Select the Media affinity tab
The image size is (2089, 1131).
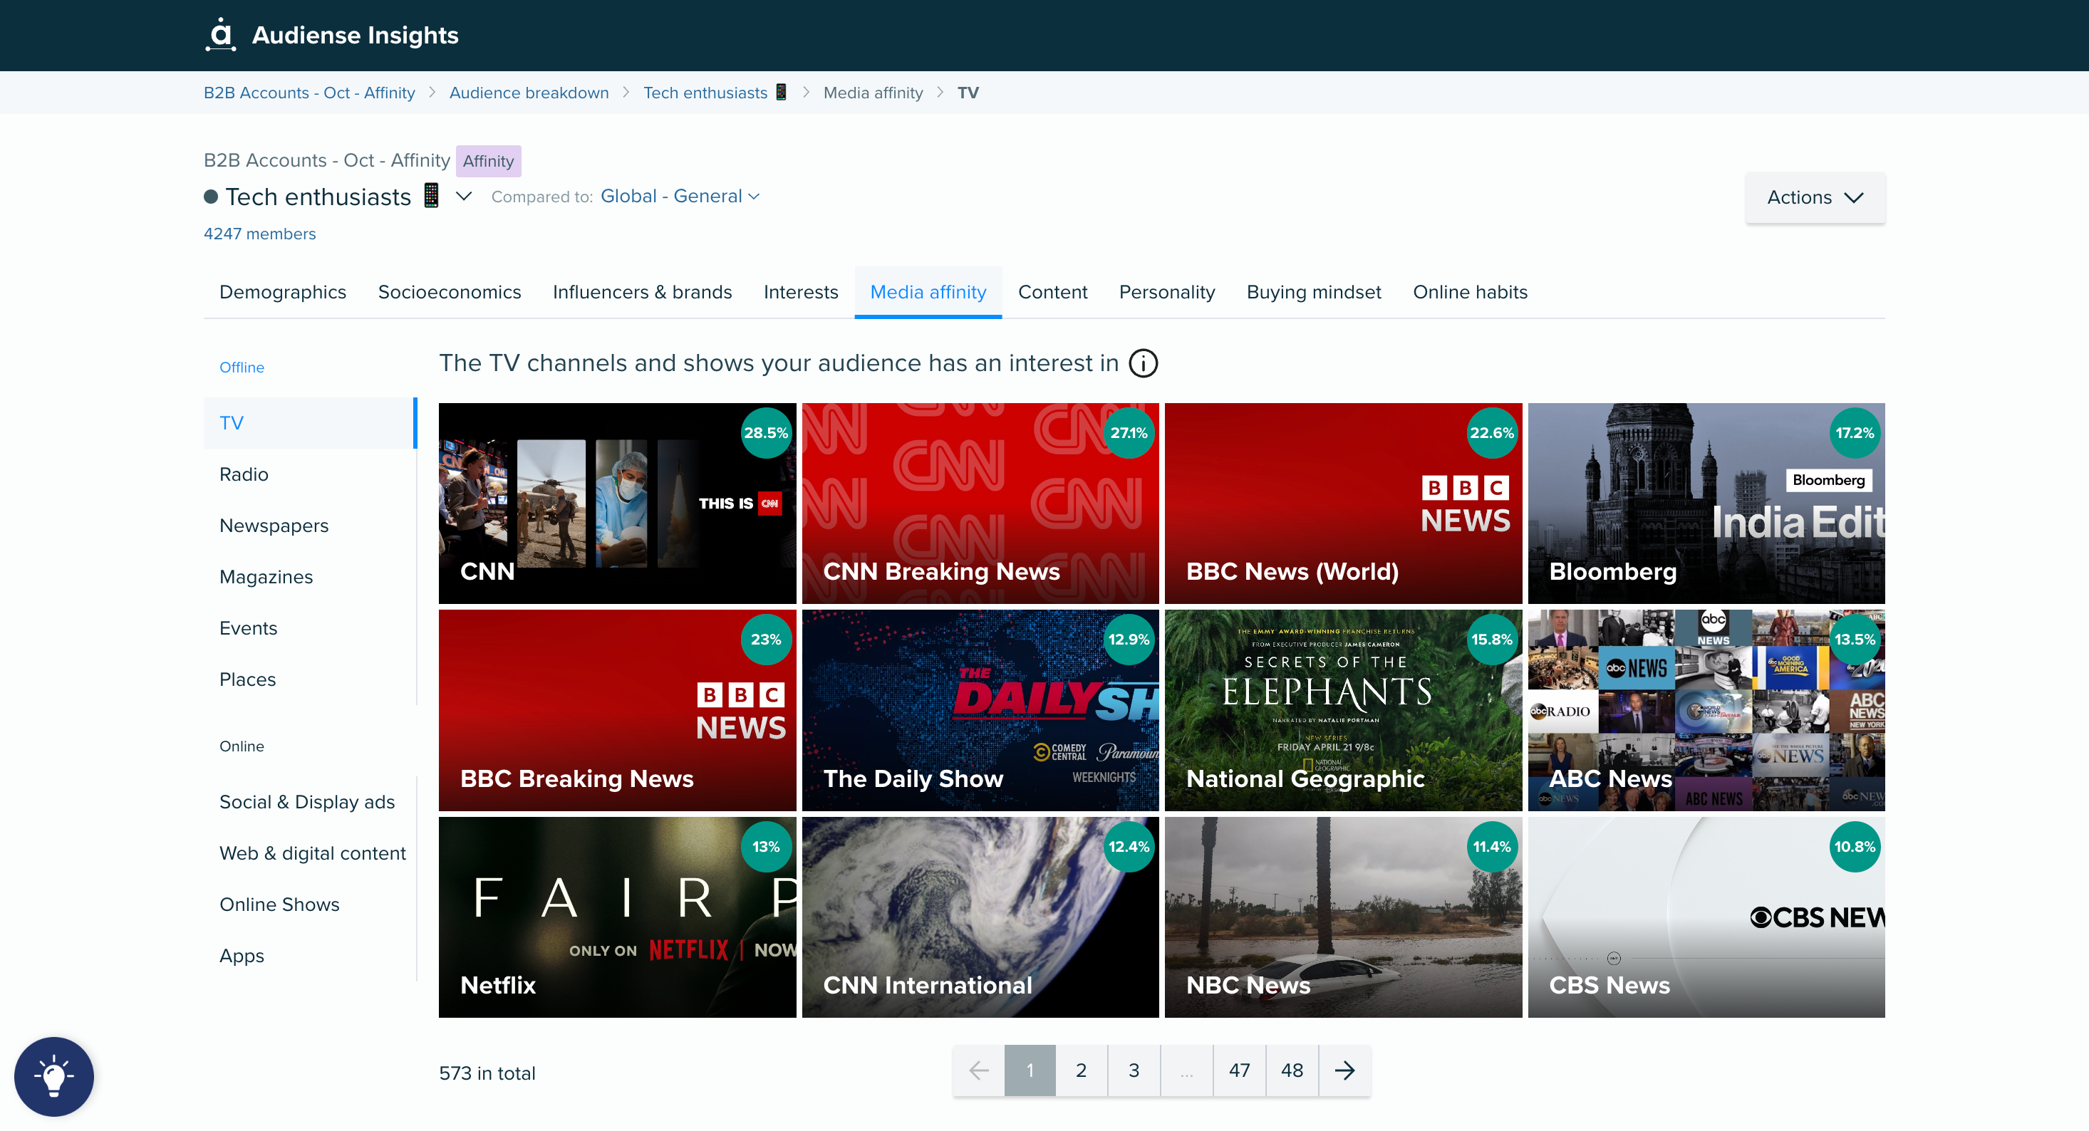click(x=928, y=291)
